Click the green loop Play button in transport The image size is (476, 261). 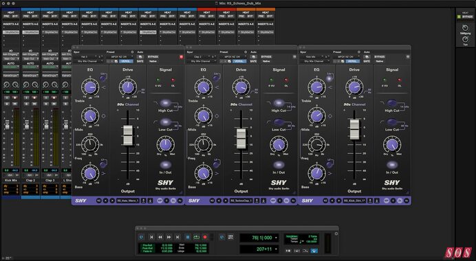click(197, 238)
